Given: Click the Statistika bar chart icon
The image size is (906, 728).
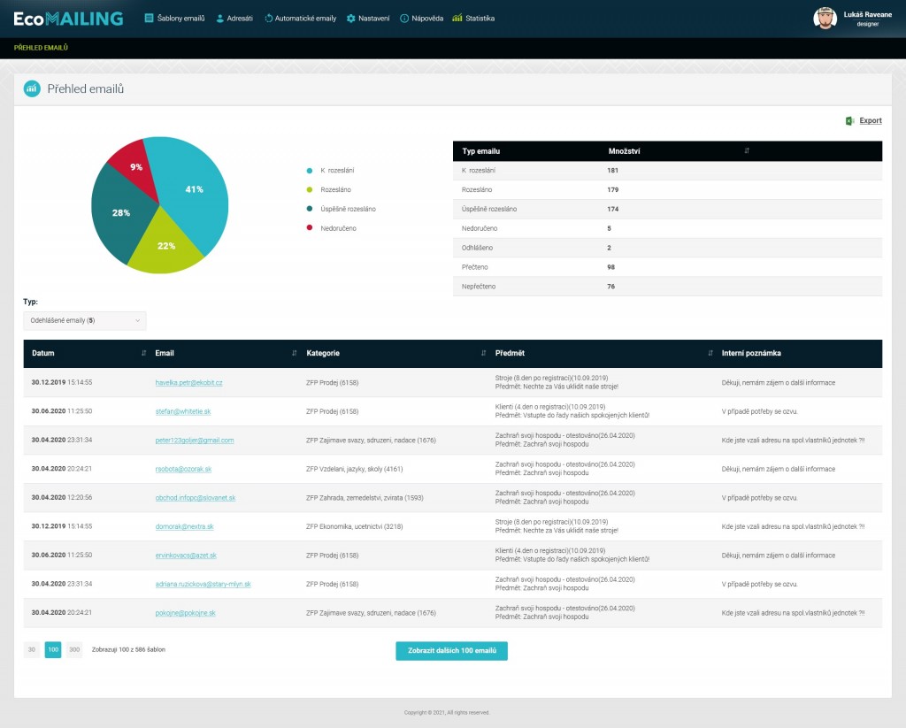Looking at the screenshot, I should click(457, 18).
